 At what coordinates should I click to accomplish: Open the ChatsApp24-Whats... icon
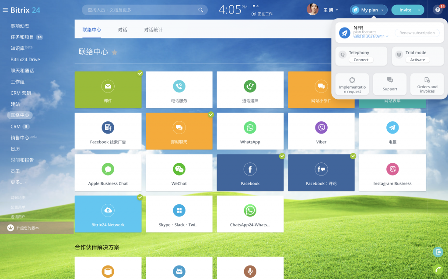[x=250, y=210]
